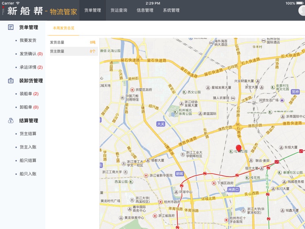The height and width of the screenshot is (229, 305).
Task: Click the 杭州市政府 map marker
Action: [161, 202]
